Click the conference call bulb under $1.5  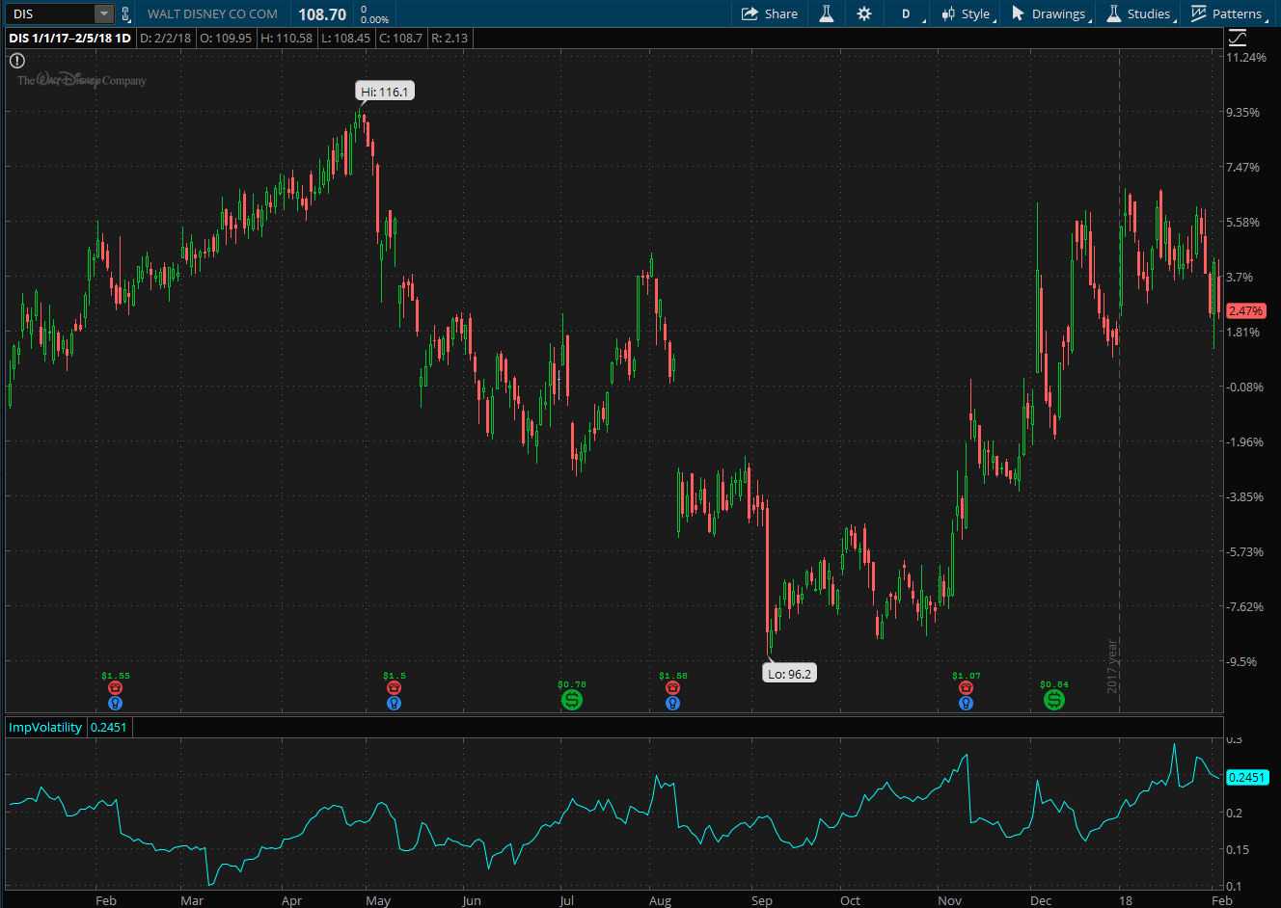394,703
